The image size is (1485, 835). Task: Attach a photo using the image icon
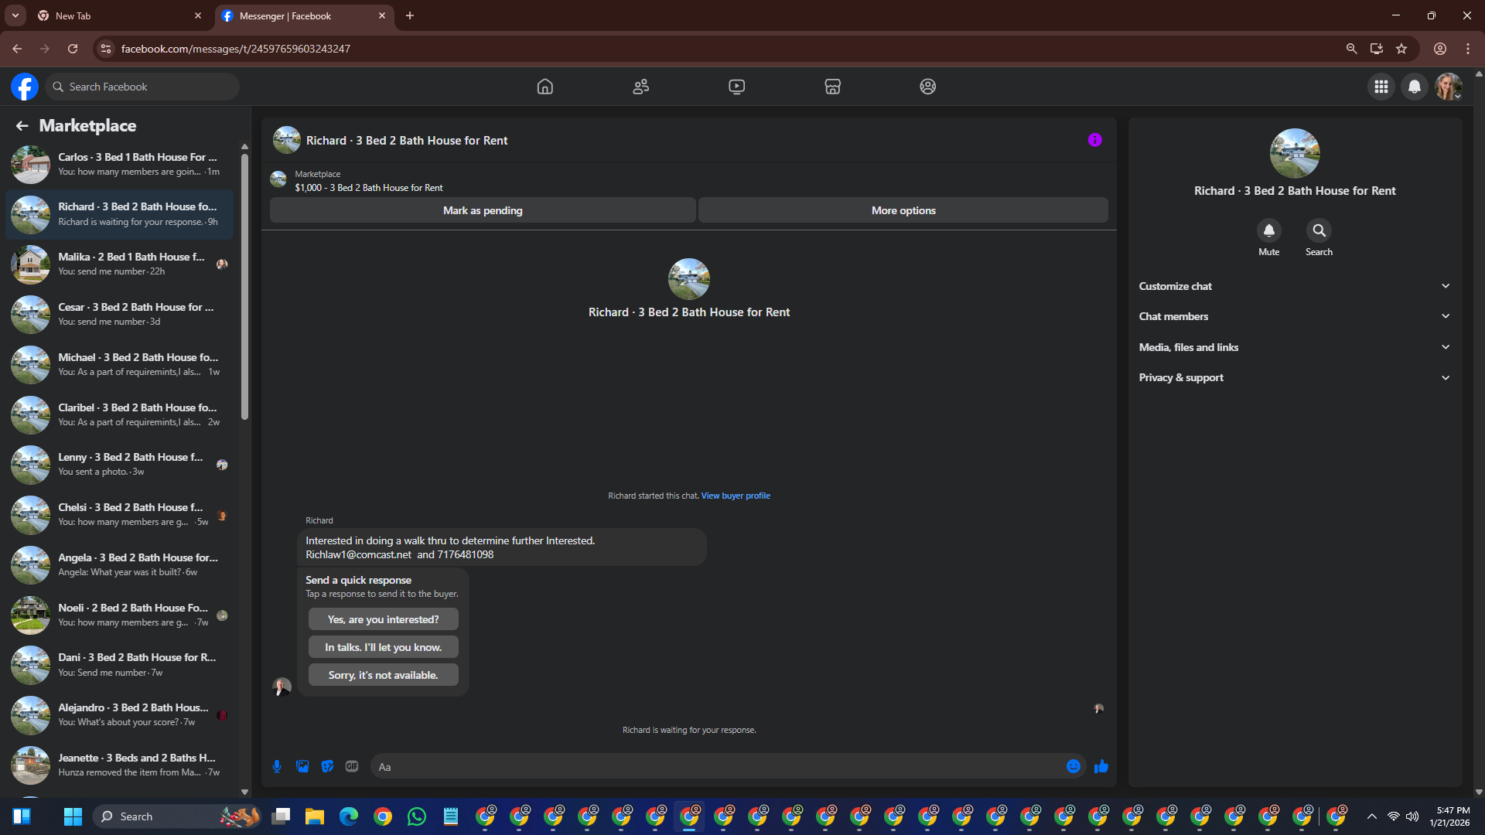302,766
